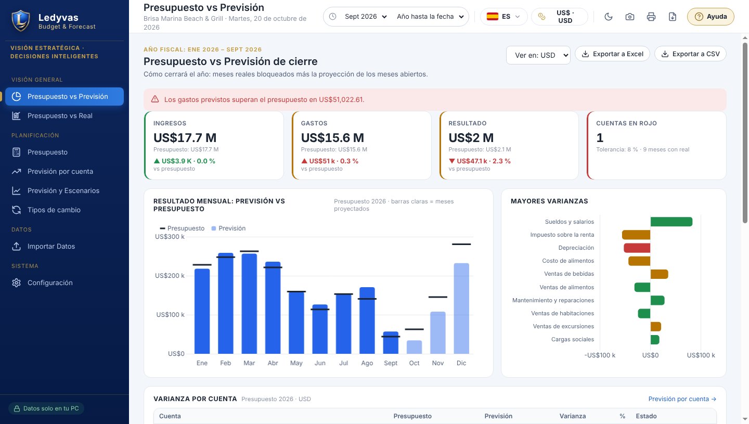Click the Dic forecast bar in chart
Screen dimensions: 749x424
point(461,309)
